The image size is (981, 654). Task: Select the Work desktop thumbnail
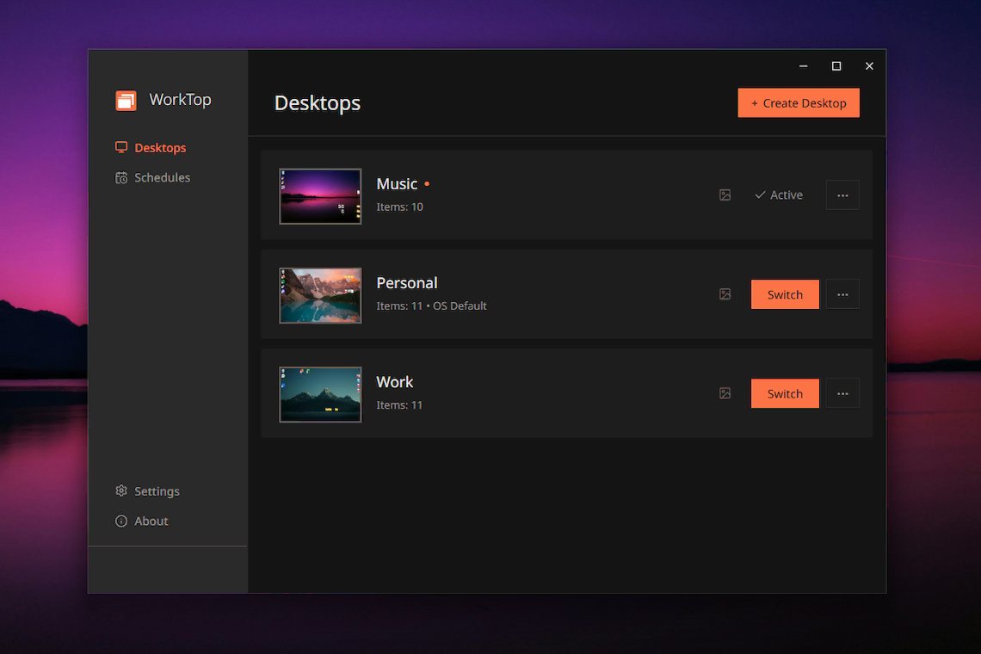[x=320, y=395]
